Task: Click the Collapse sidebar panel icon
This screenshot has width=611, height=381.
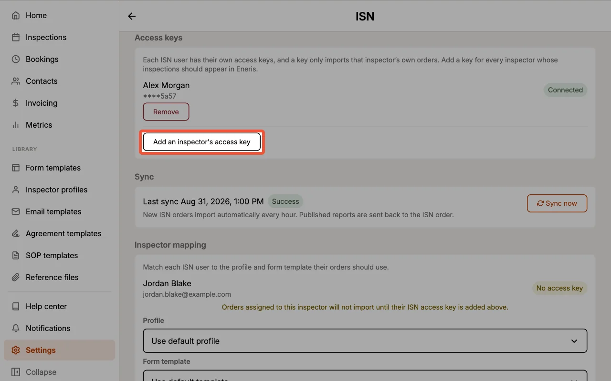Action: point(16,372)
